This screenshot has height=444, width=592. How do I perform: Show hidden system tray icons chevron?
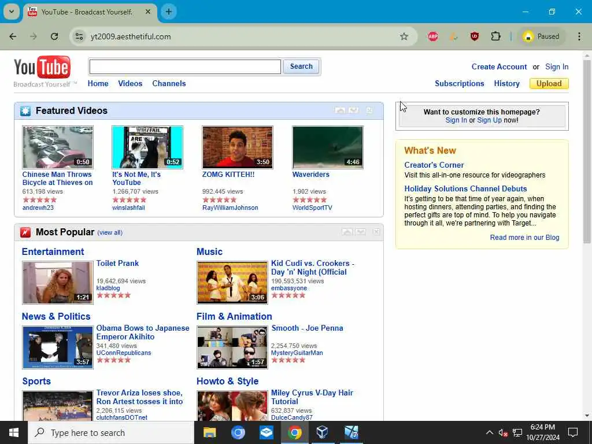coord(489,432)
